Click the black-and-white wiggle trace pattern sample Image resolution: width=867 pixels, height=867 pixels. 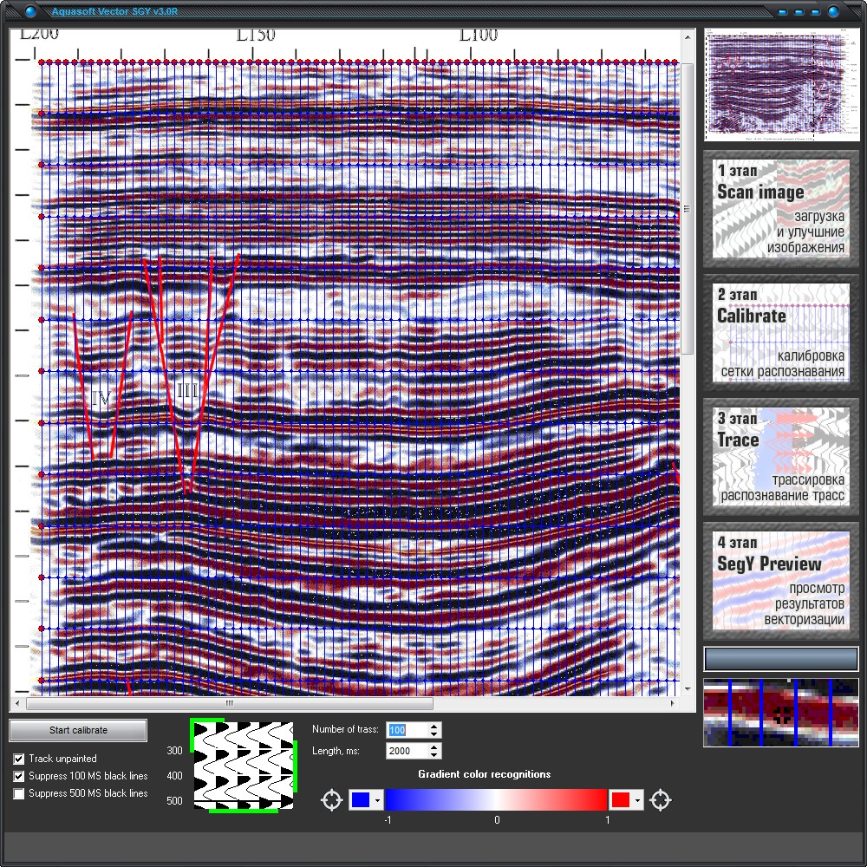tap(244, 766)
